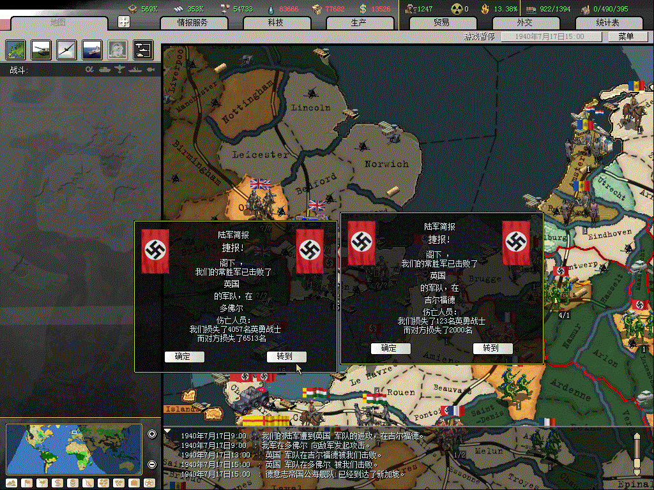Select supply map mode coin stack icon
The image size is (654, 490).
[x=73, y=484]
